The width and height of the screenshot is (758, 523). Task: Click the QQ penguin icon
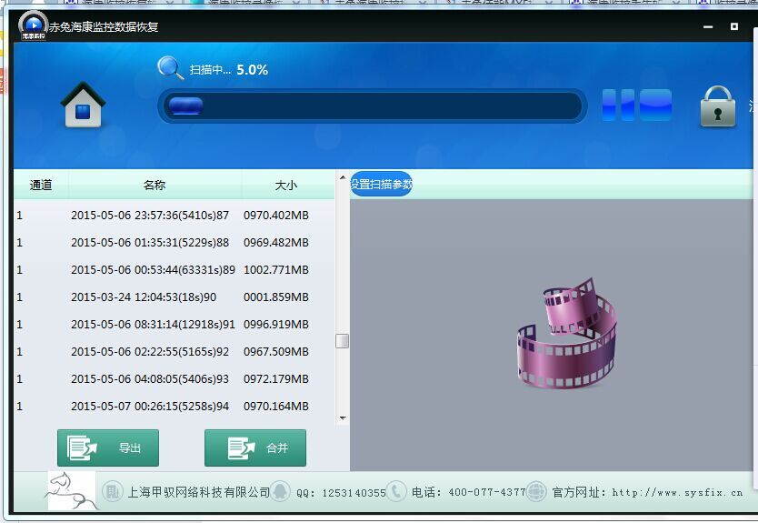280,491
